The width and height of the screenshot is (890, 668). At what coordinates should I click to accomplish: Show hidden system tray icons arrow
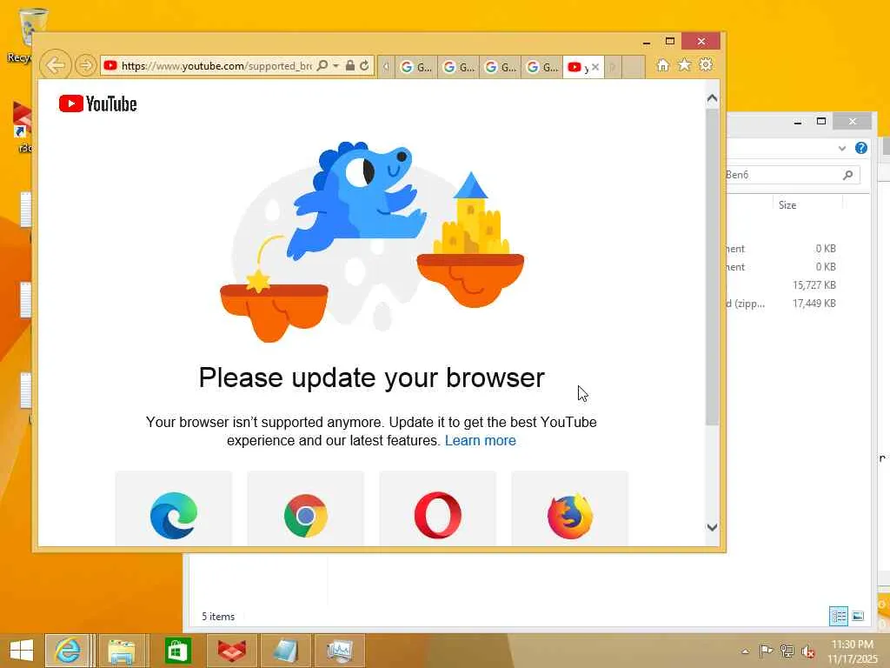pos(745,651)
